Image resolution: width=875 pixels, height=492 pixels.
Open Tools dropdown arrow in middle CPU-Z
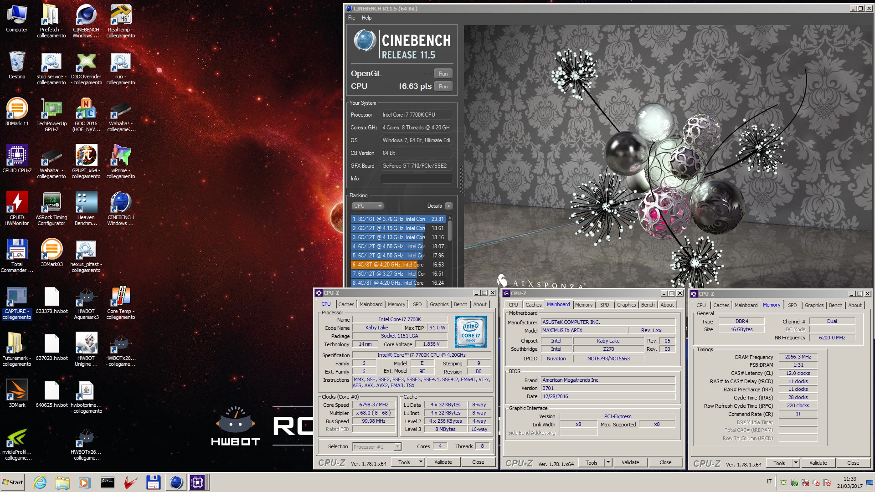608,462
